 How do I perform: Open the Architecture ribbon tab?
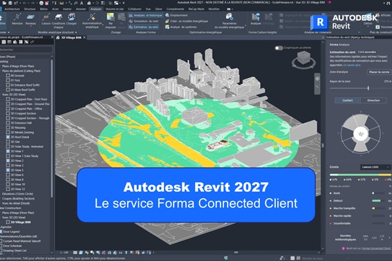pos(12,9)
